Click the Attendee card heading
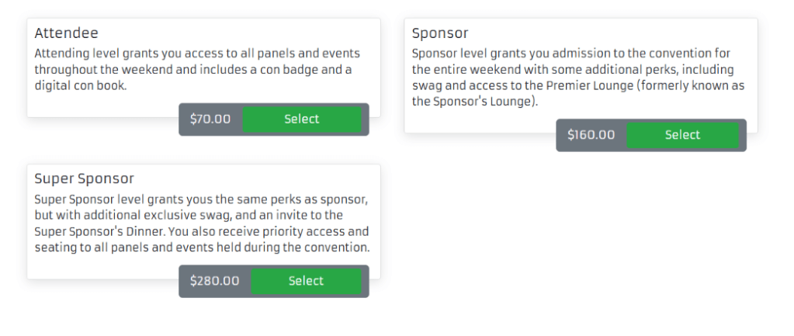 [66, 33]
